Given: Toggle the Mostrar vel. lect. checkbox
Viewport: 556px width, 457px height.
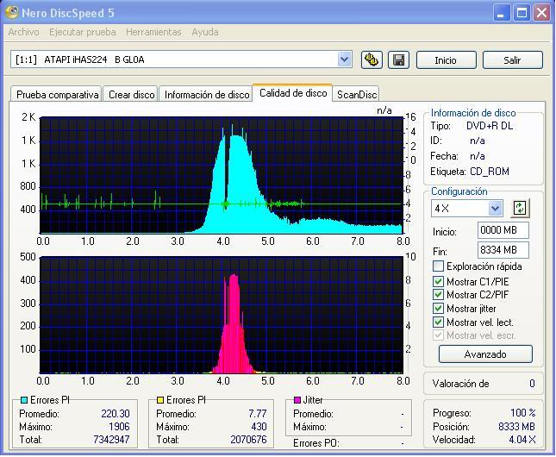Looking at the screenshot, I should click(438, 322).
